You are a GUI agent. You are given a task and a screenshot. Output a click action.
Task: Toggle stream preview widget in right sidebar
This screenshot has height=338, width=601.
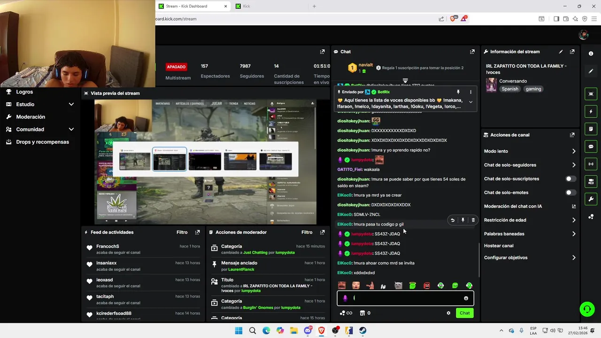[591, 94]
